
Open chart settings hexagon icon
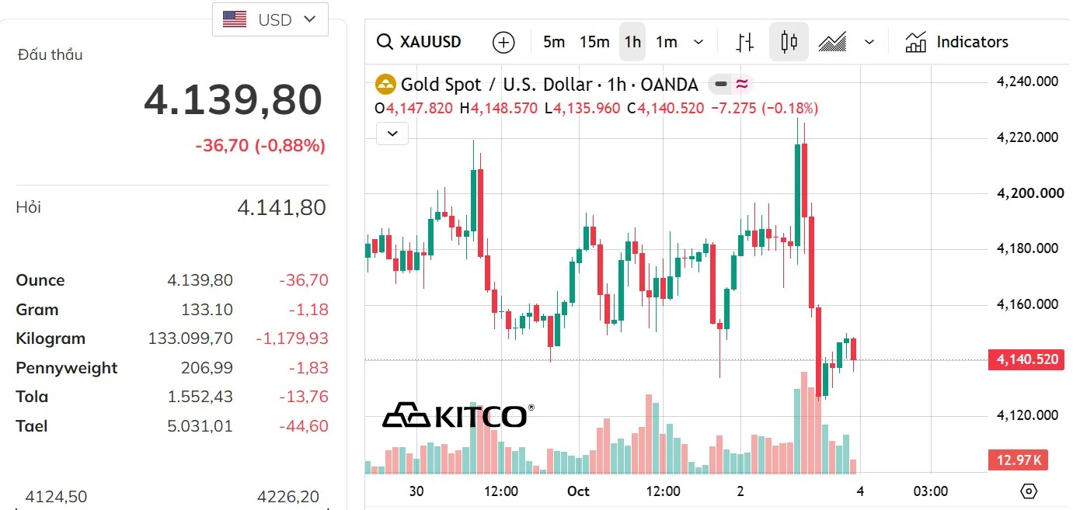click(x=1029, y=491)
